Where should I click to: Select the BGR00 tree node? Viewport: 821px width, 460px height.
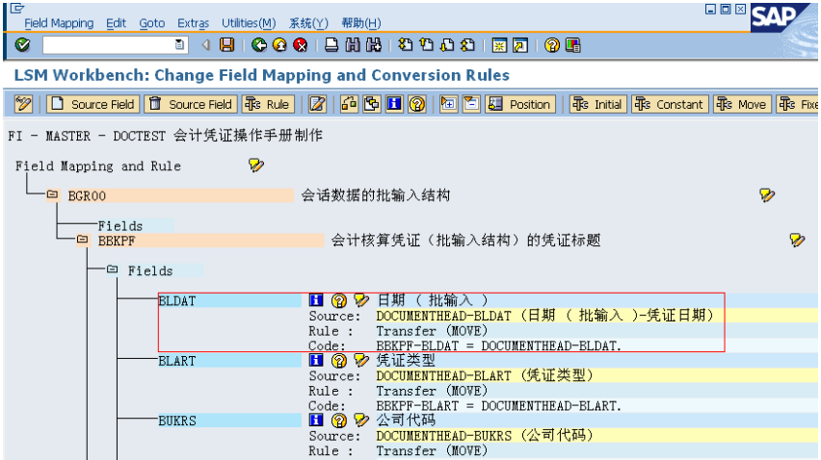tap(180, 195)
